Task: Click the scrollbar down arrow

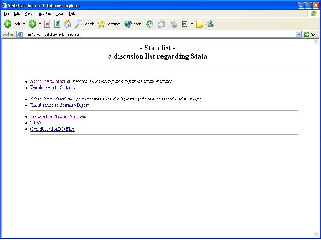Action: pyautogui.click(x=317, y=234)
